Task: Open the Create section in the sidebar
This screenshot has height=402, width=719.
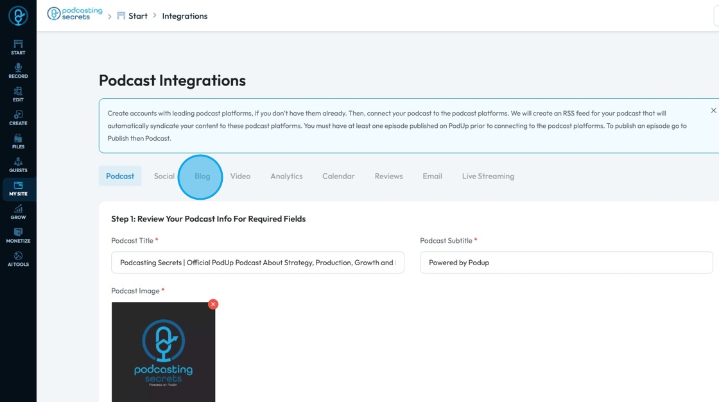Action: [19, 118]
